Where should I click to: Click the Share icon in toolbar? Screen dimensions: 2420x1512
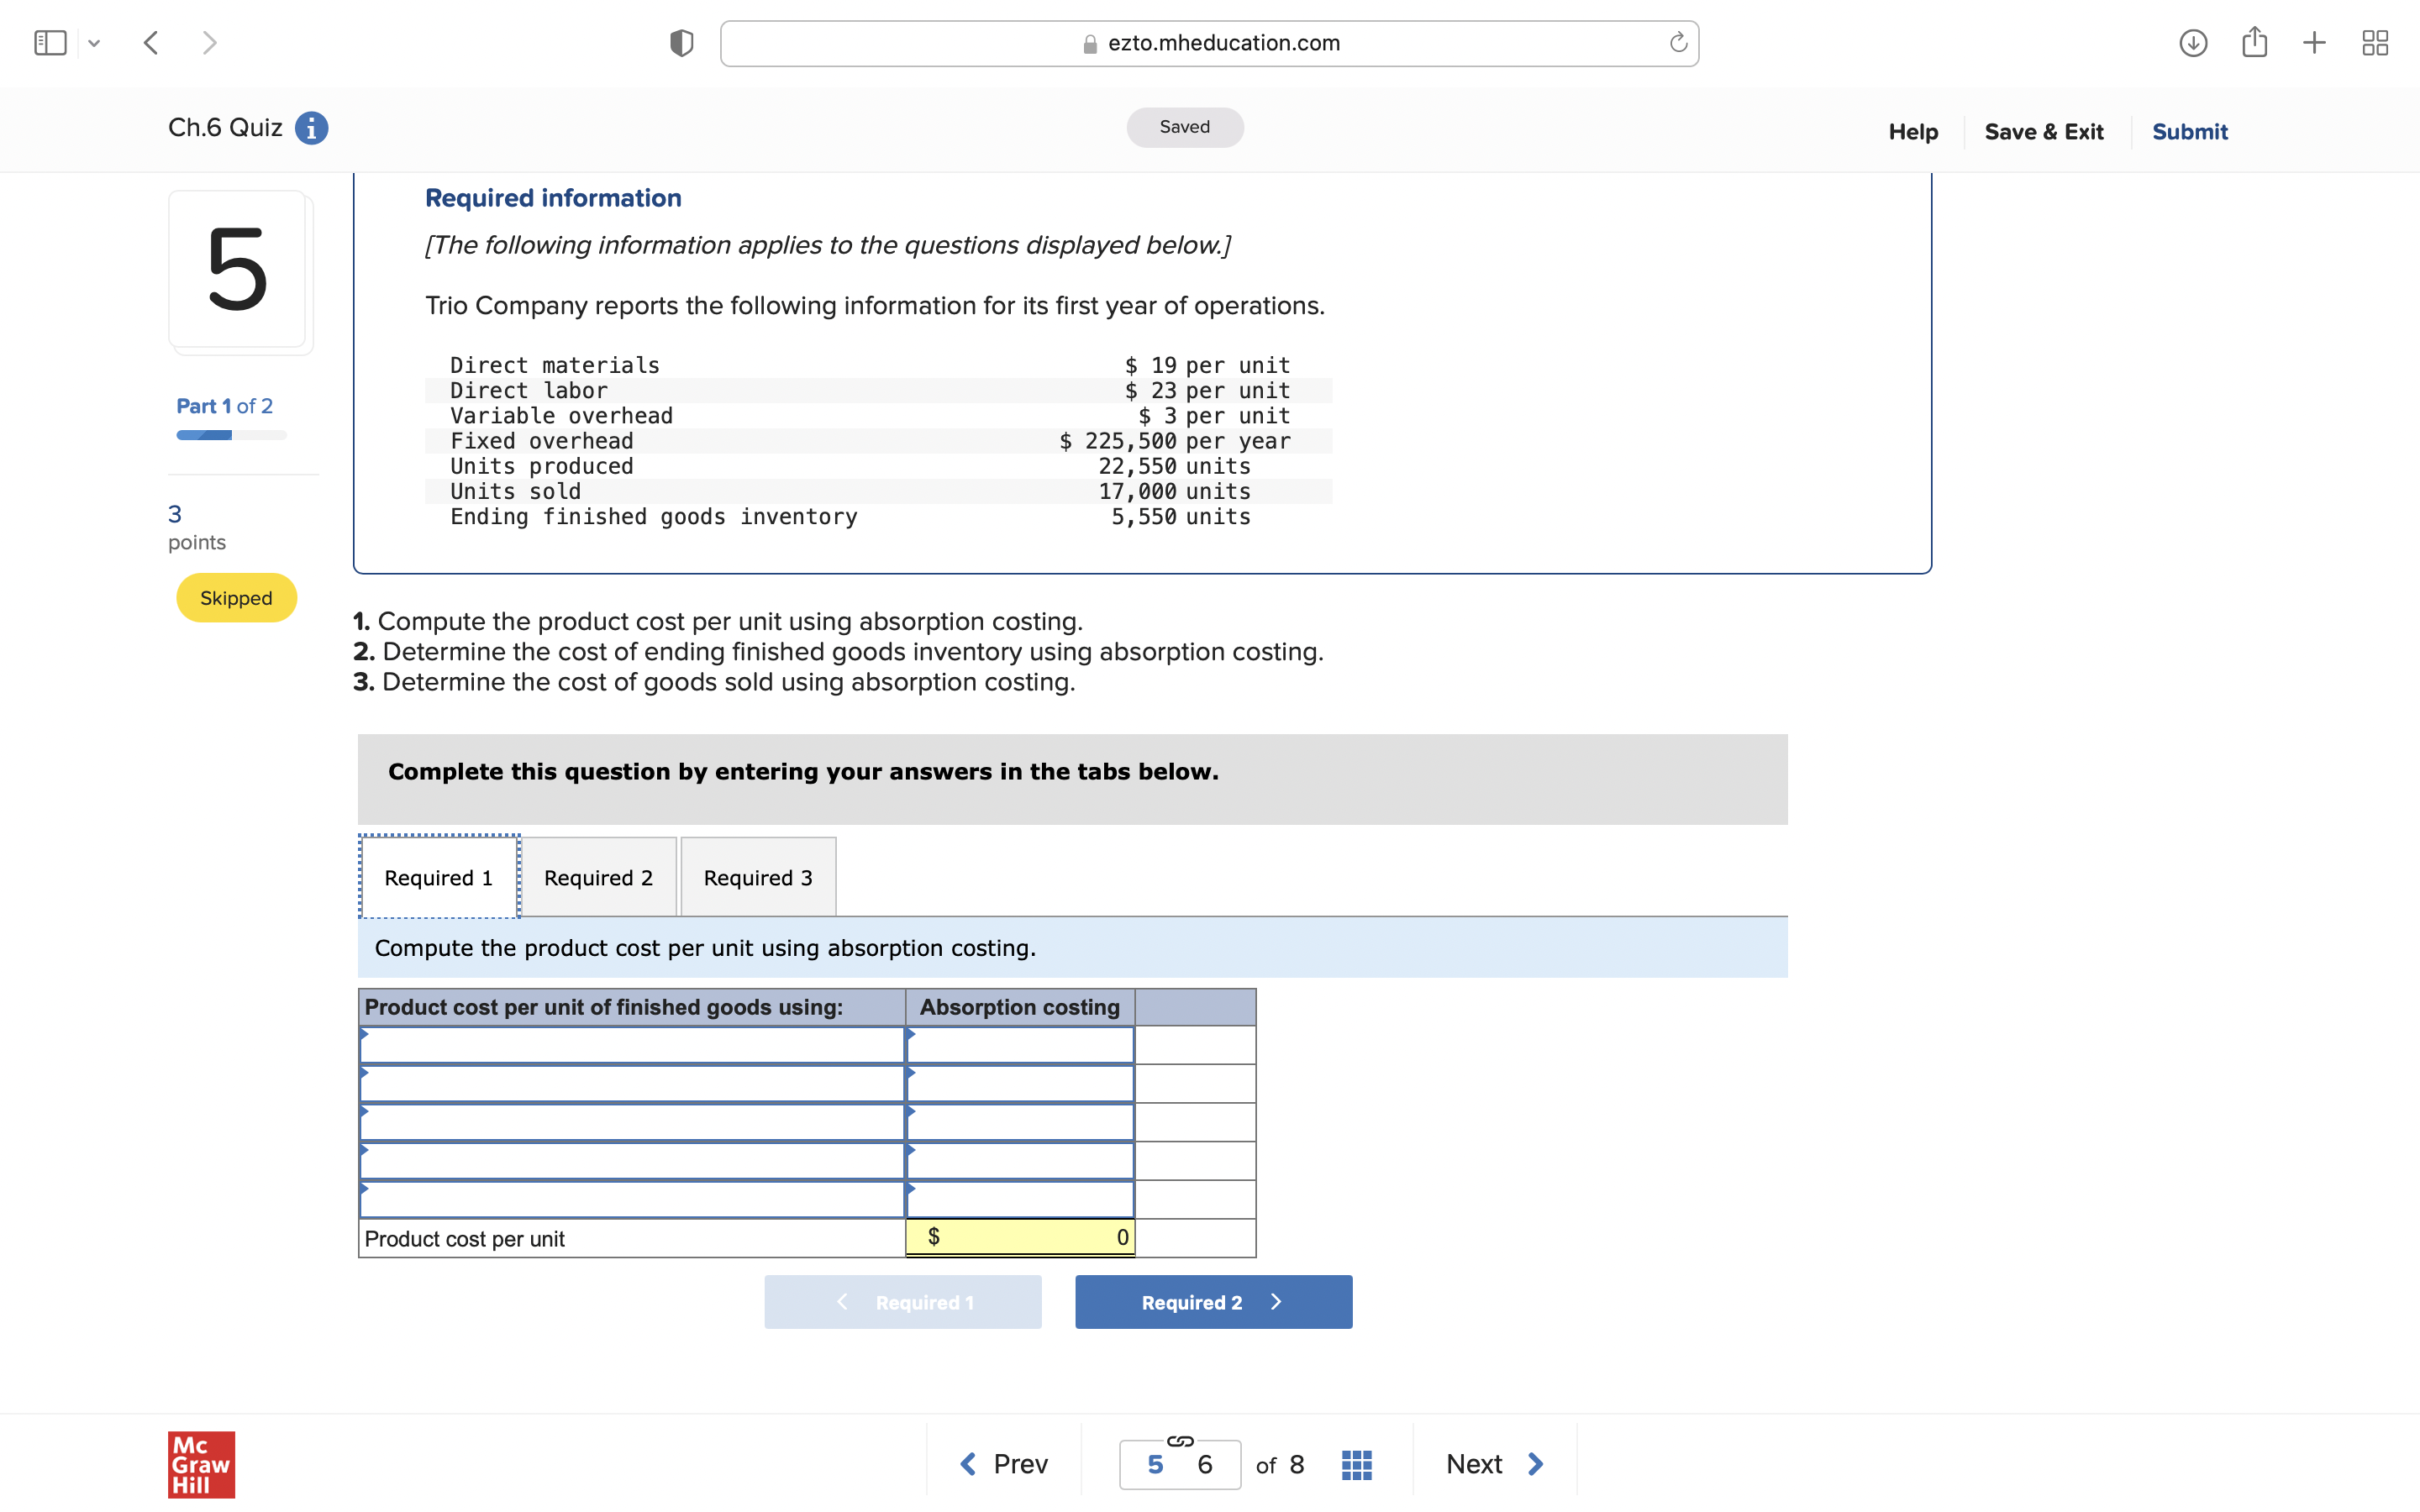2254,43
